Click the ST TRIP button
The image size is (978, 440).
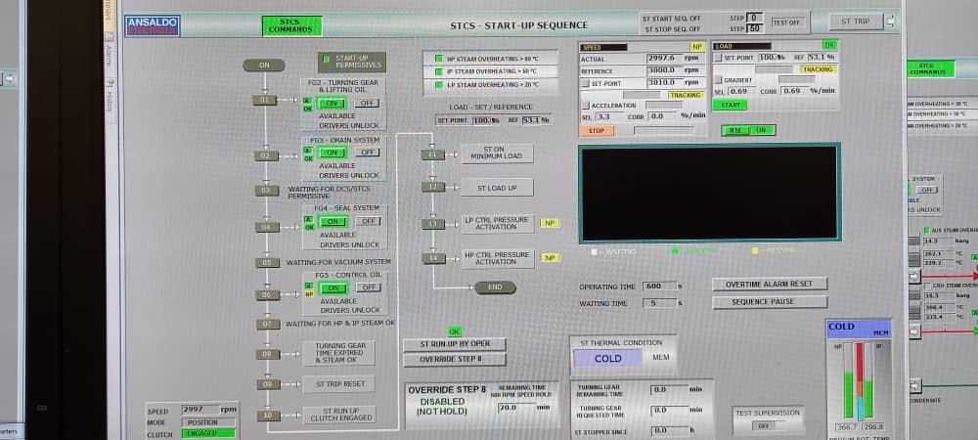click(x=856, y=22)
